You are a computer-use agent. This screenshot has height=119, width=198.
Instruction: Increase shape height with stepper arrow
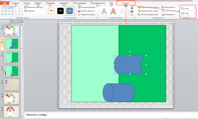pyautogui.click(x=194, y=8)
